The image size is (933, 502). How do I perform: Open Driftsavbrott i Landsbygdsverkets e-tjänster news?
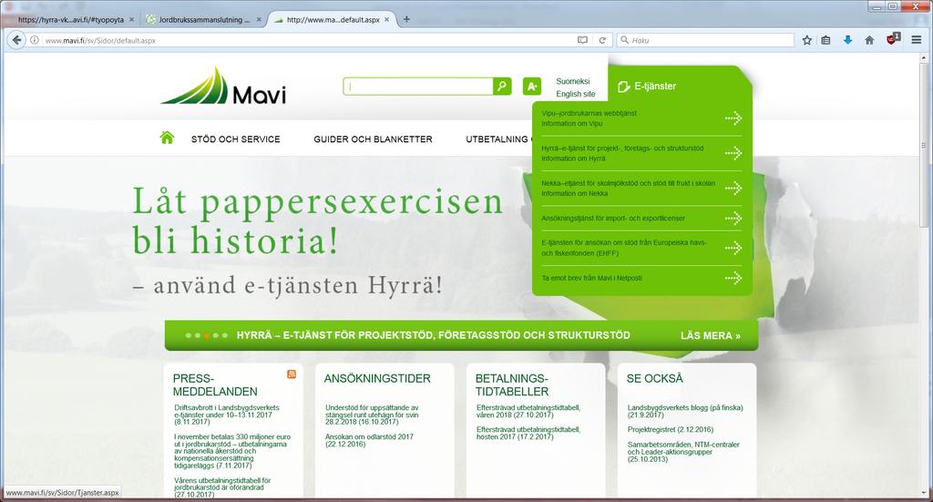click(x=227, y=415)
